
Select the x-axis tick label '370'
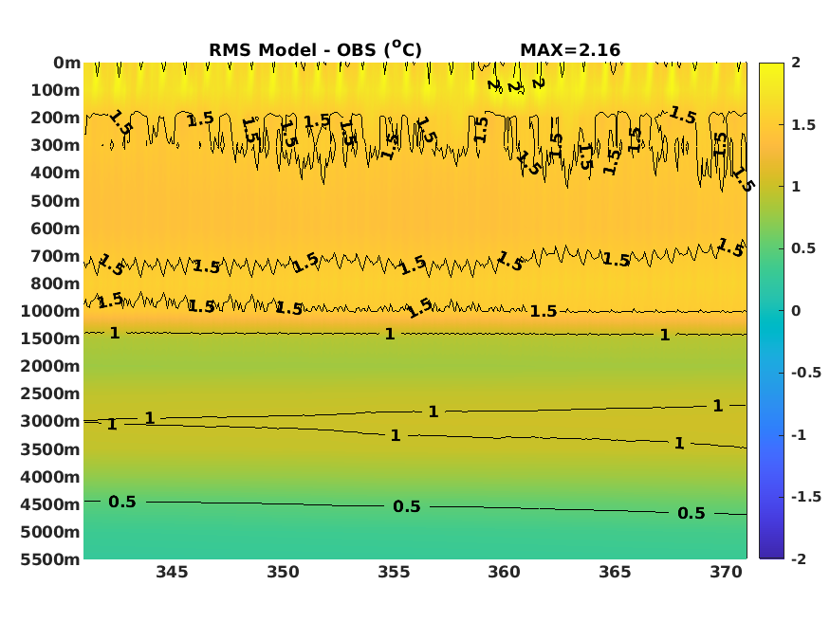pyautogui.click(x=726, y=573)
